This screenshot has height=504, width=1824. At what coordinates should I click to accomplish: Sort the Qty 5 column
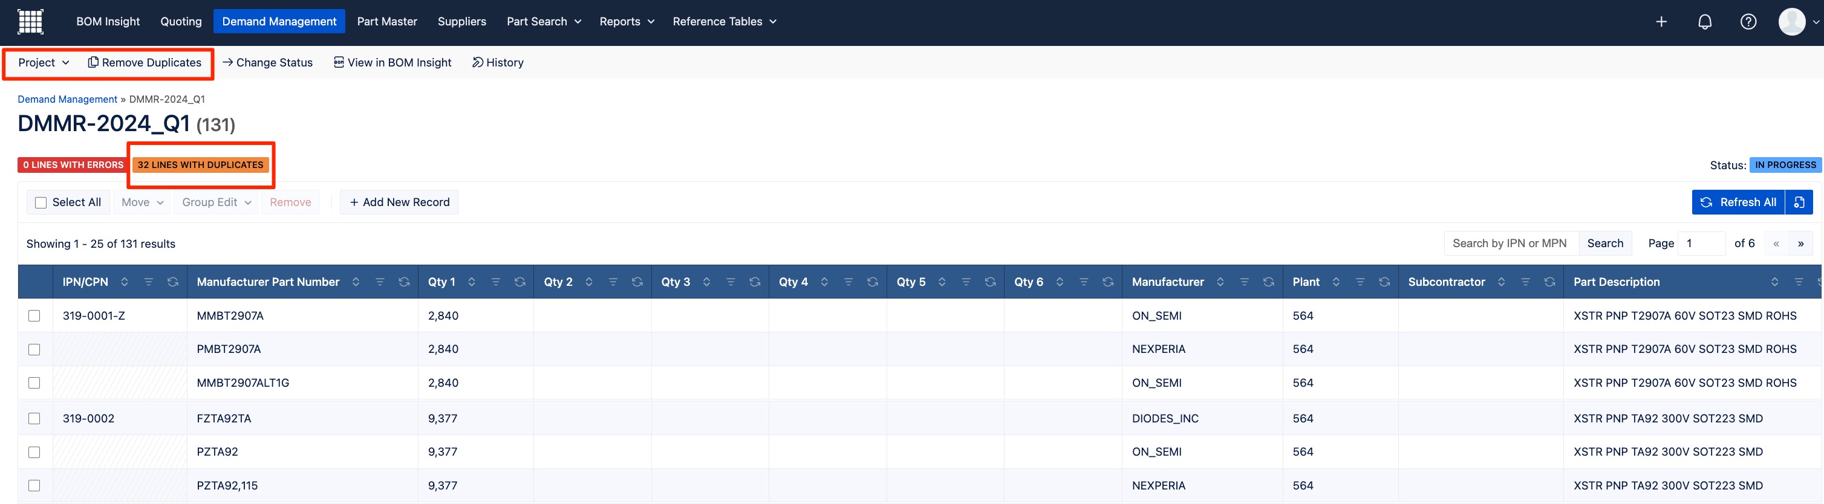[942, 282]
